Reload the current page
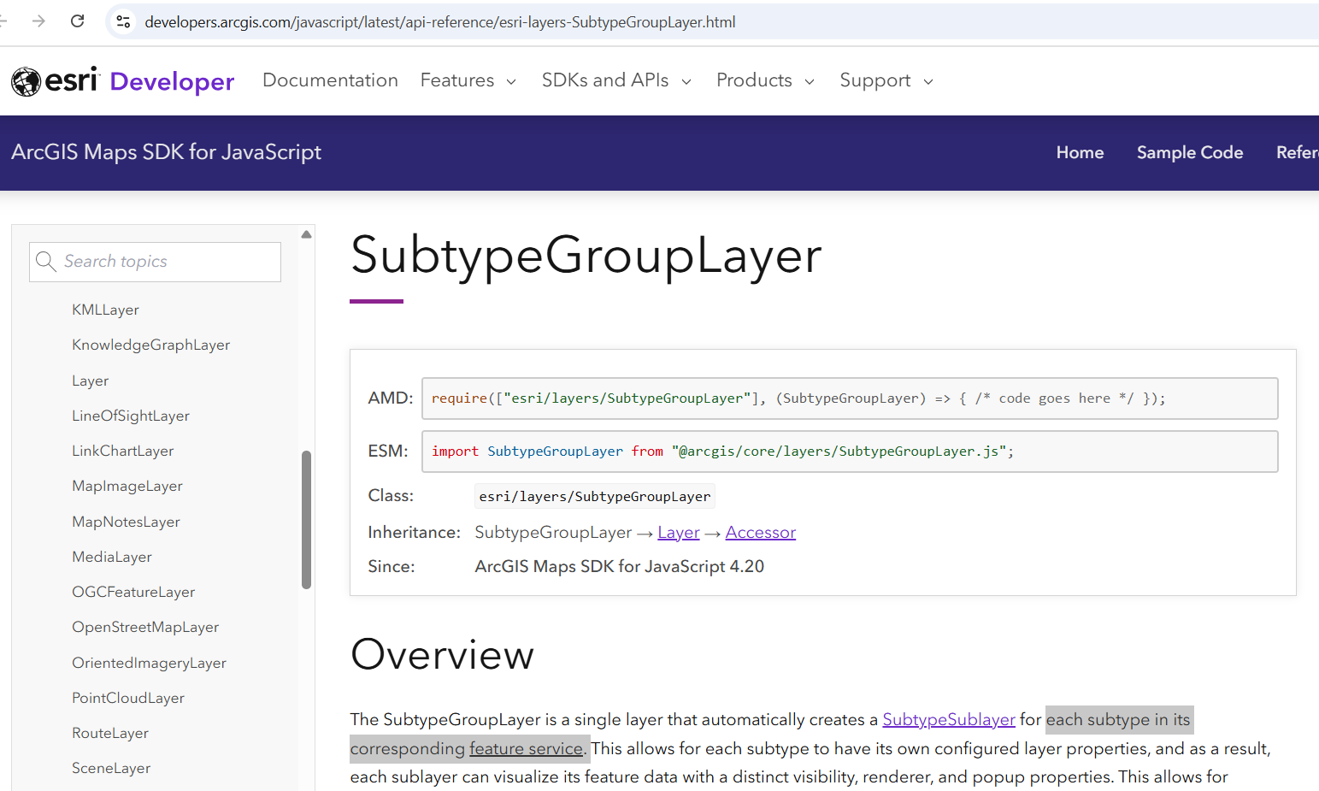Image resolution: width=1319 pixels, height=791 pixels. point(77,21)
